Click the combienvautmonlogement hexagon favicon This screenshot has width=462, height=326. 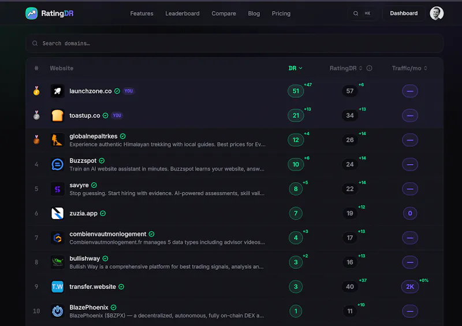[x=57, y=238]
